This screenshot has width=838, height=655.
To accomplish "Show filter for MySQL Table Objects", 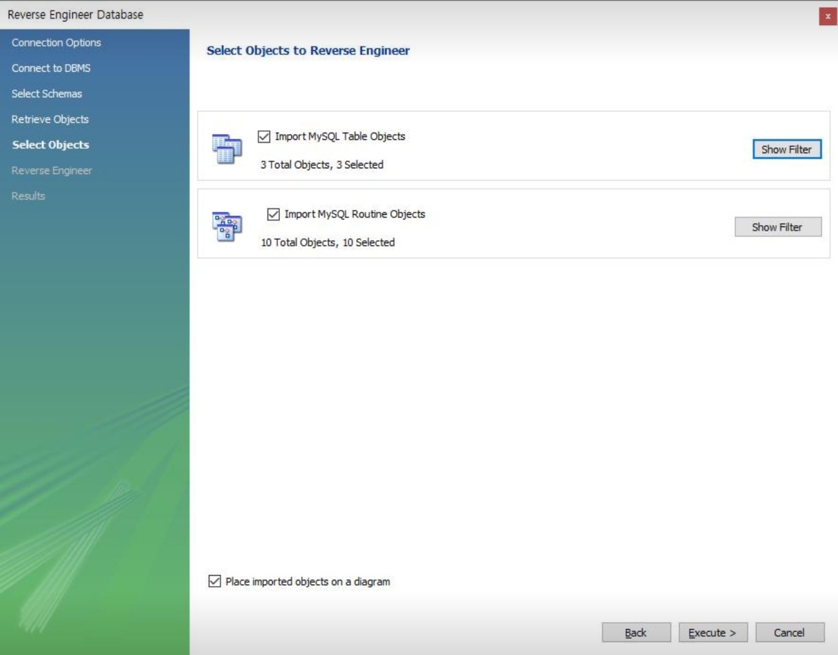I will click(787, 149).
